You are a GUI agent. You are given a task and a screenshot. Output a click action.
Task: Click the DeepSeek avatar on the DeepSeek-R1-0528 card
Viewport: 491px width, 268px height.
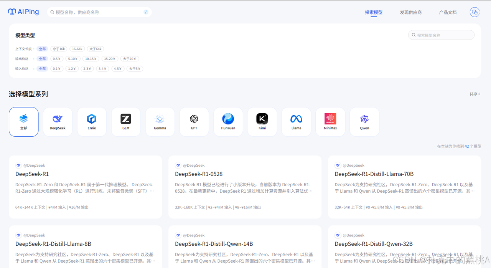pyautogui.click(x=178, y=165)
